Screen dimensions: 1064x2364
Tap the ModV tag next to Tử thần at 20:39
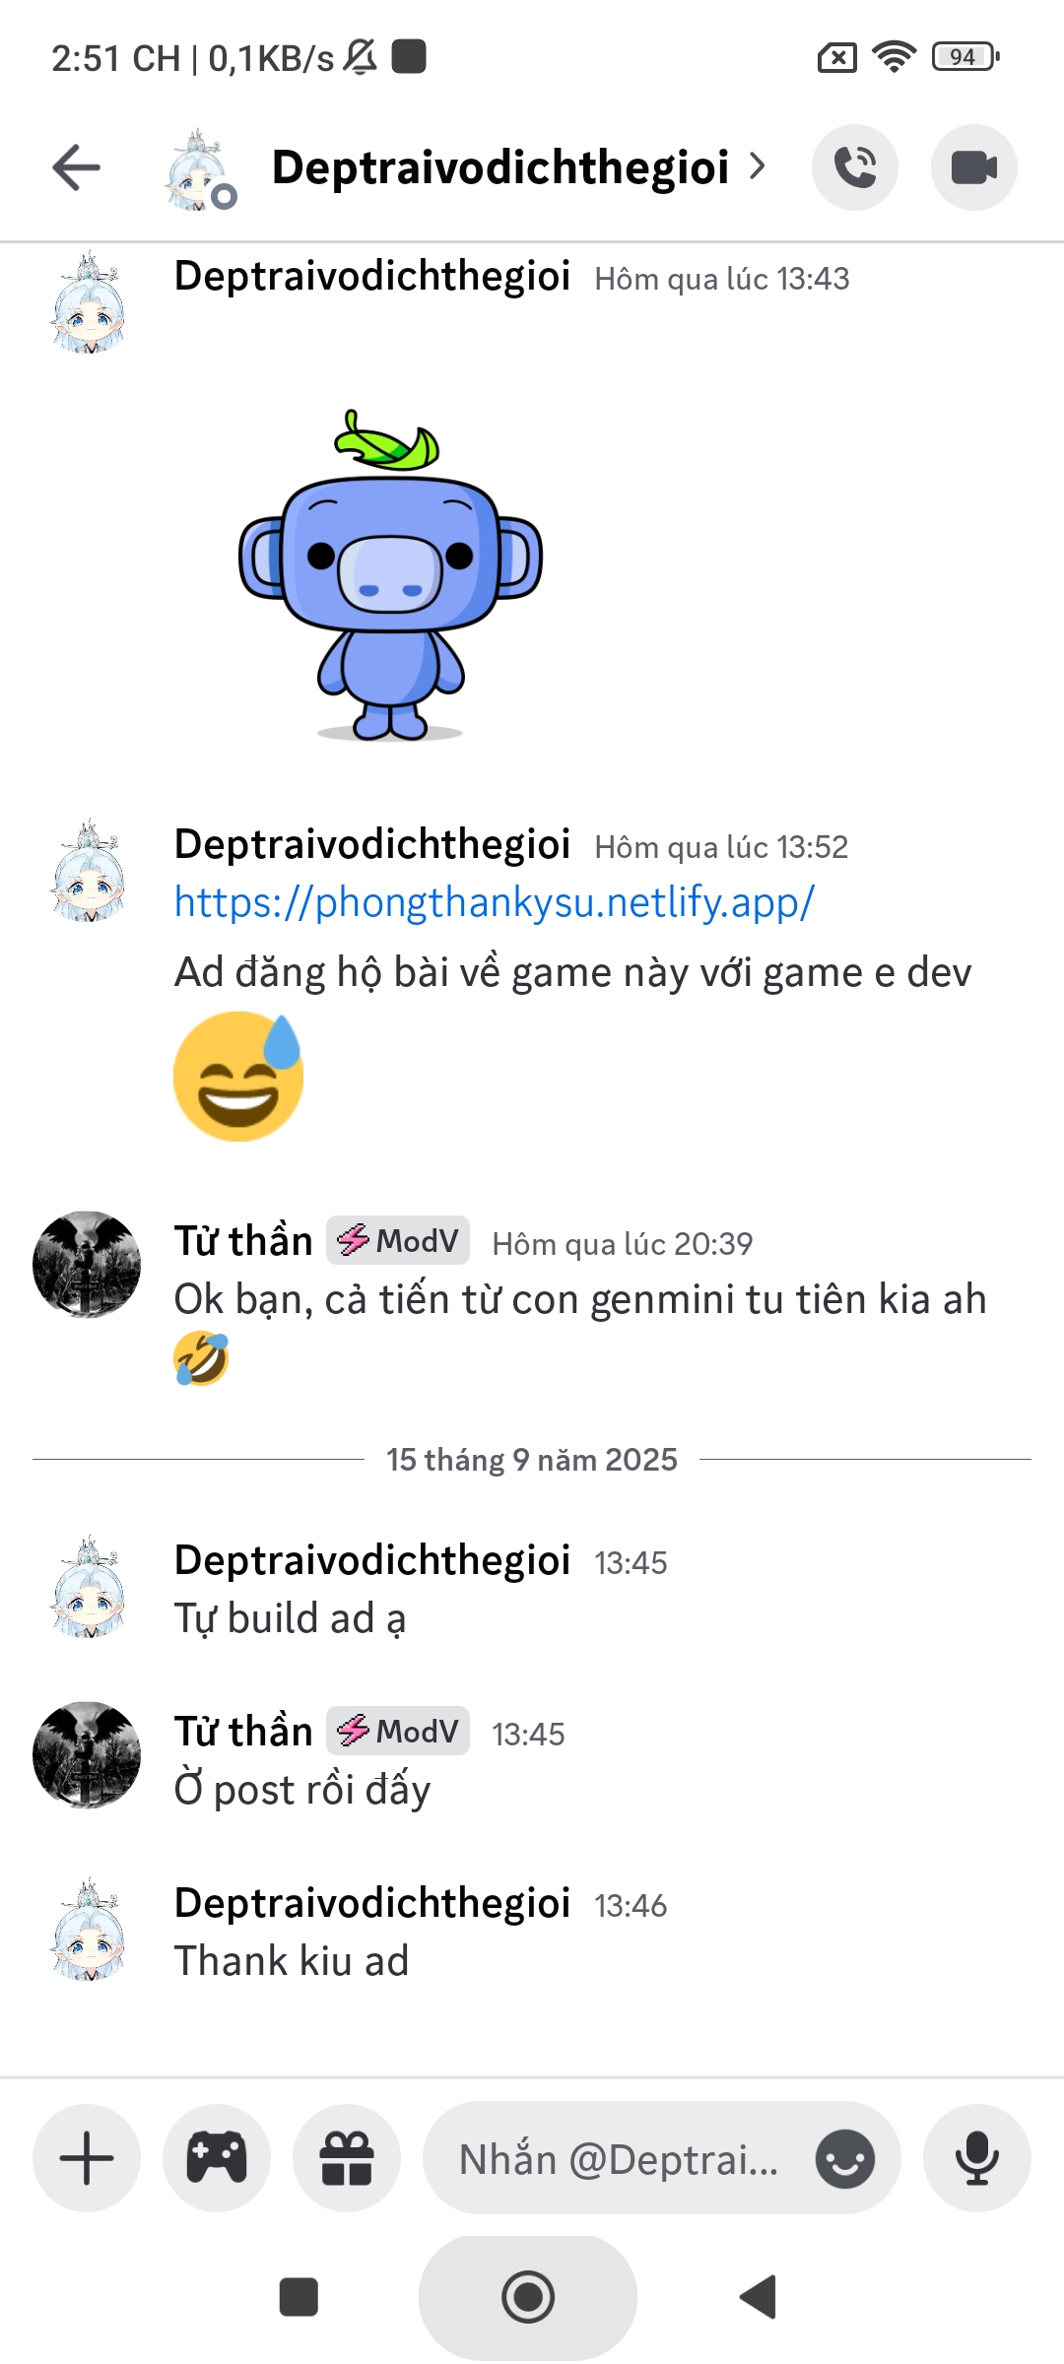[x=398, y=1240]
